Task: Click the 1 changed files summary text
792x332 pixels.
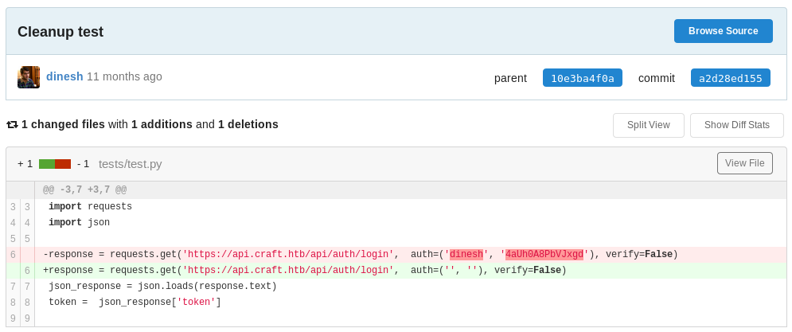Action: 63,124
